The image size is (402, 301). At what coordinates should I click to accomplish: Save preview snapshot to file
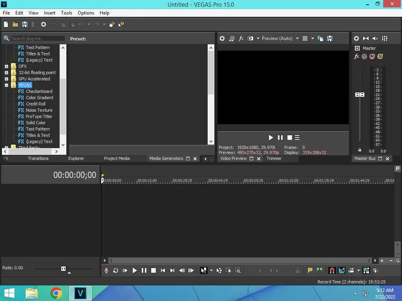[330, 38]
